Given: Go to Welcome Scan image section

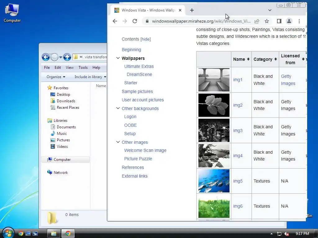Looking at the screenshot, I should [145, 150].
